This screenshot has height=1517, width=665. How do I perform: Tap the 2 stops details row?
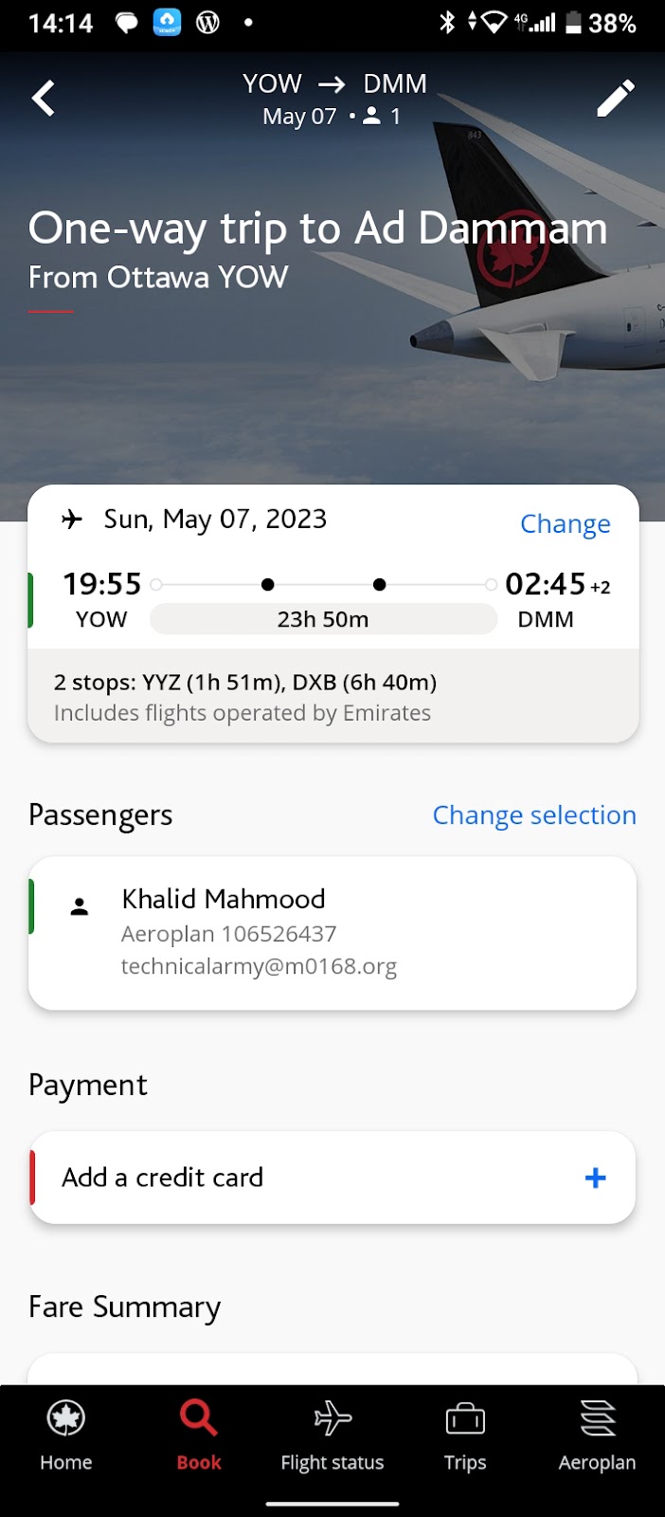pyautogui.click(x=332, y=697)
